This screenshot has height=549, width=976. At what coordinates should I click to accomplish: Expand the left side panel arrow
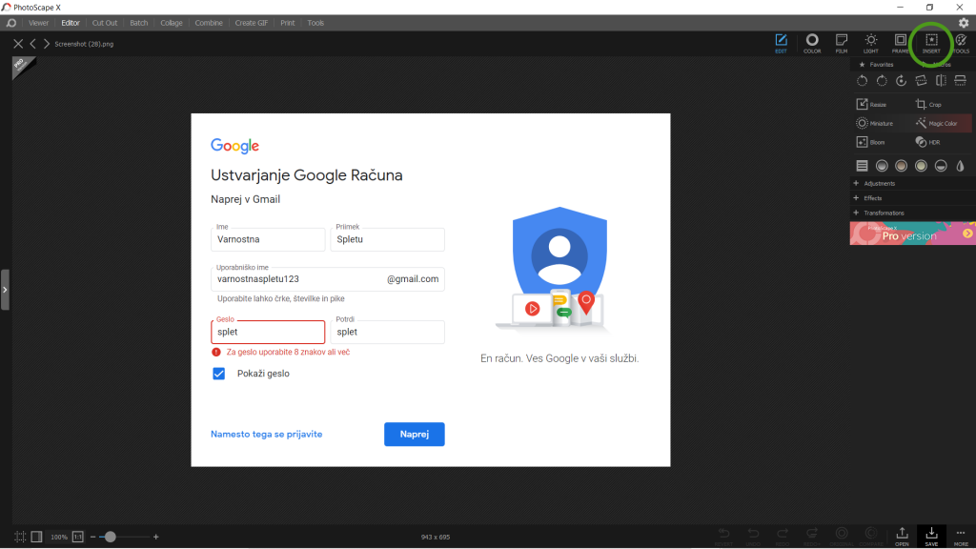(x=5, y=290)
